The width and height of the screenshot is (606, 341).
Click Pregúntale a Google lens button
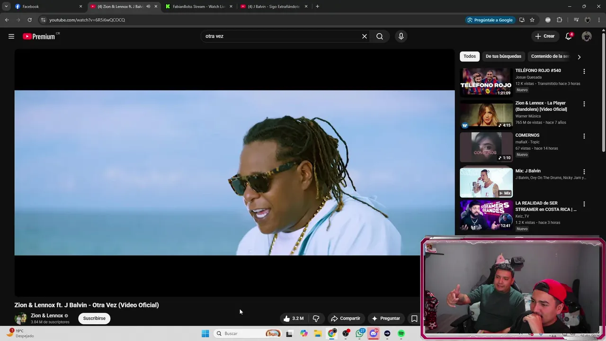(490, 20)
